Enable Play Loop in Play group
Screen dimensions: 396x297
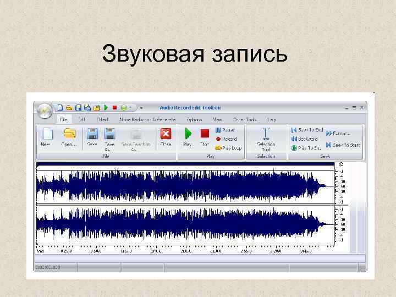pos(228,148)
